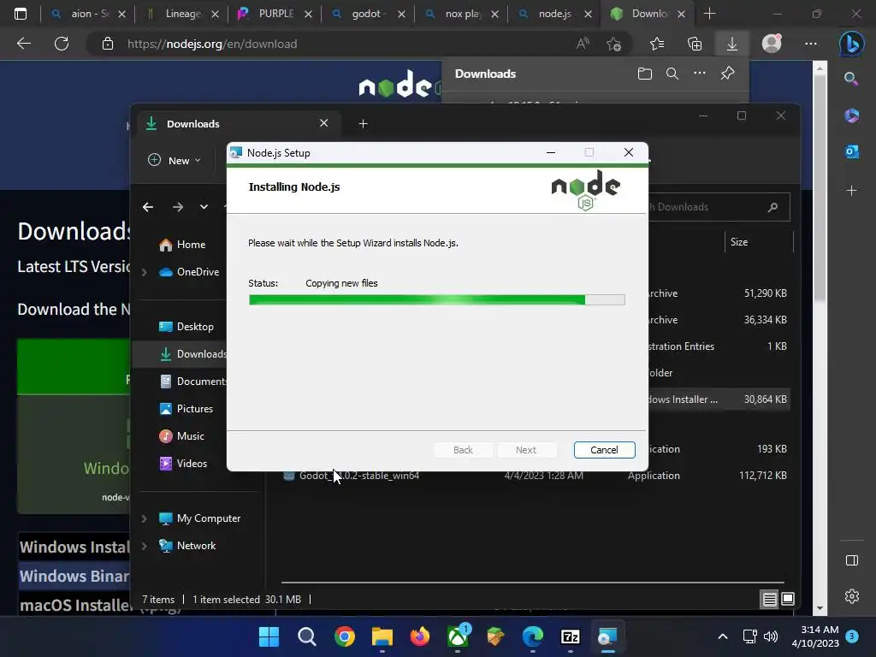Open a new File Explorer tab
Viewport: 876px width, 657px height.
pos(363,124)
